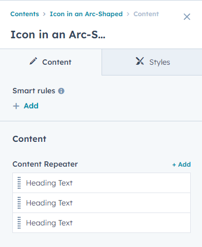Open the first Heading Text repeater item
The height and width of the screenshot is (247, 202).
point(102,183)
